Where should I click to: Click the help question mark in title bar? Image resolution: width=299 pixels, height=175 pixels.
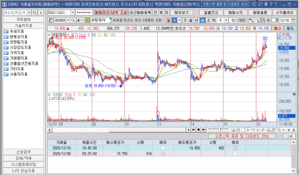click(x=276, y=4)
